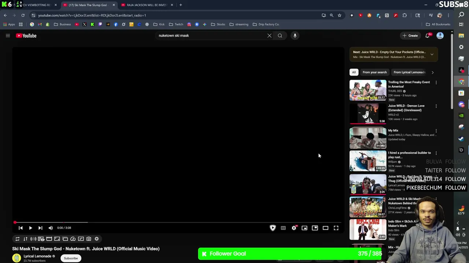Go to the YouTube home logo
The width and height of the screenshot is (469, 263).
tap(26, 35)
